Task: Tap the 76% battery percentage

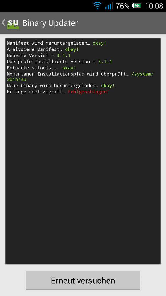Action: [123, 6]
